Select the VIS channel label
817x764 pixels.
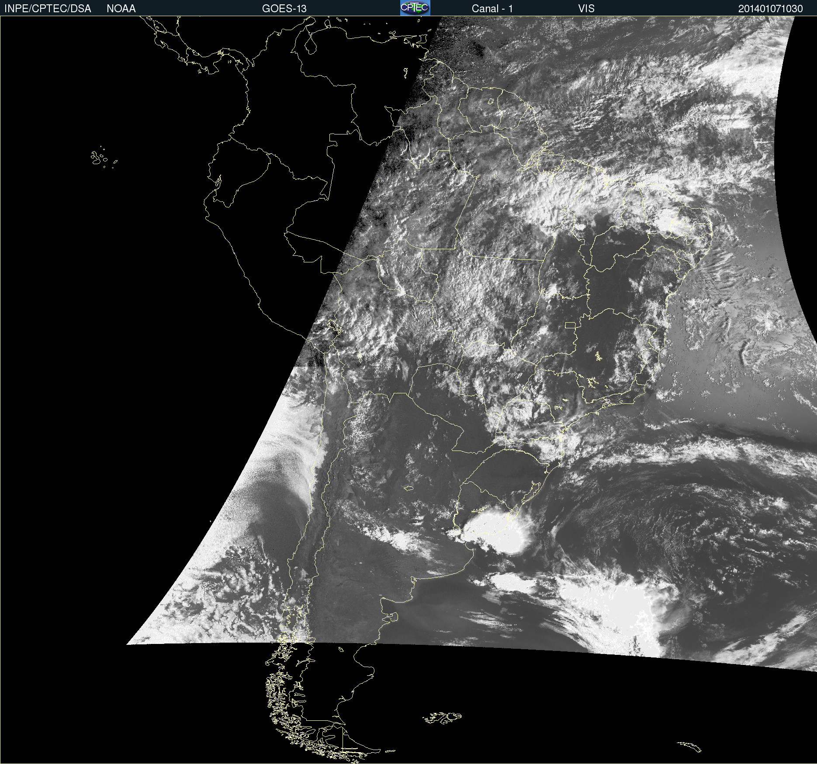586,8
